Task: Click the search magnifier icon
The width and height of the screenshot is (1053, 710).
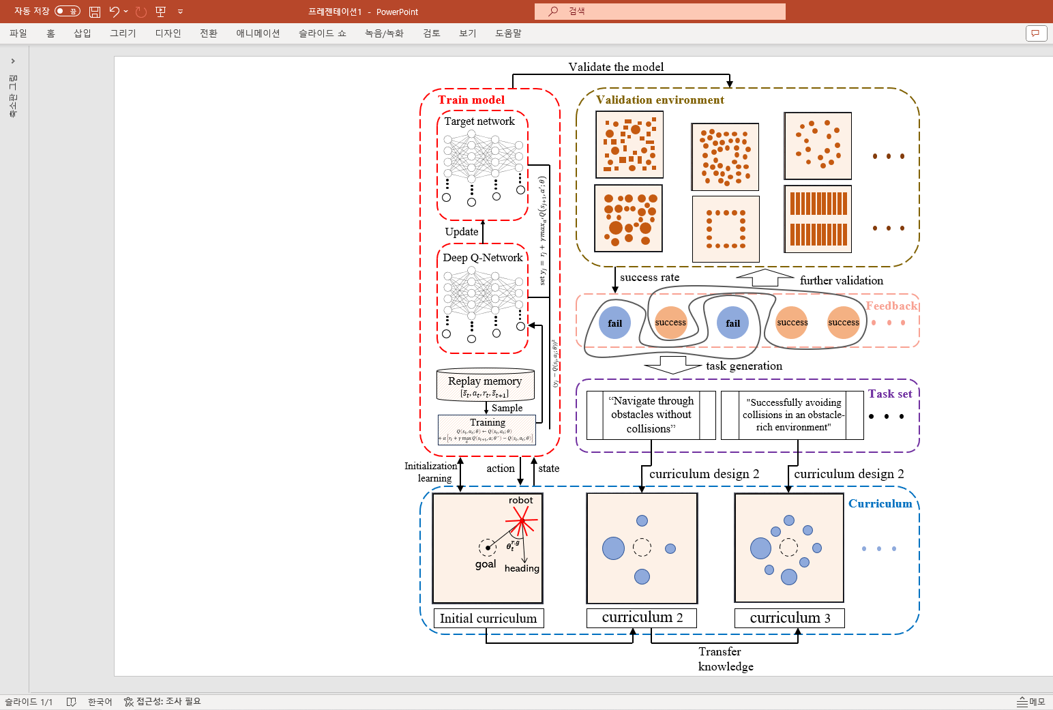Action: [x=553, y=12]
